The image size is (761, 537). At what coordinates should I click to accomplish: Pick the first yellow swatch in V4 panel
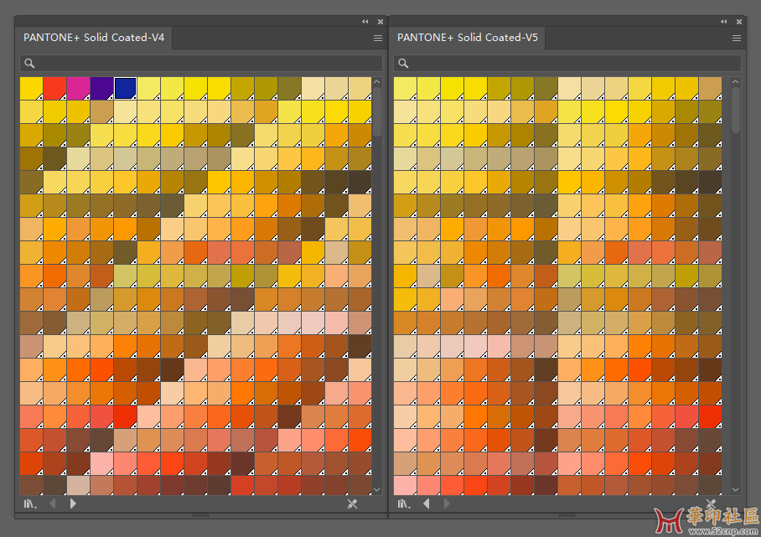coord(31,88)
